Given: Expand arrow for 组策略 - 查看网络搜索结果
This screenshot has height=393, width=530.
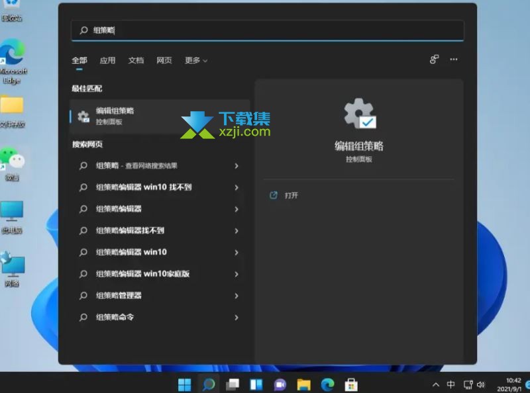Looking at the screenshot, I should point(237,166).
